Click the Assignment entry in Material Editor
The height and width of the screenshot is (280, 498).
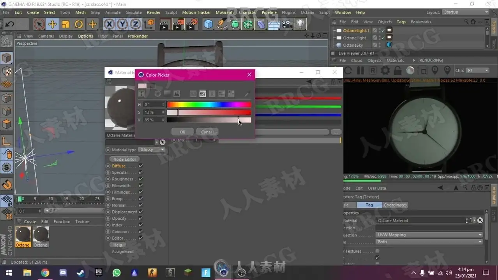point(123,252)
